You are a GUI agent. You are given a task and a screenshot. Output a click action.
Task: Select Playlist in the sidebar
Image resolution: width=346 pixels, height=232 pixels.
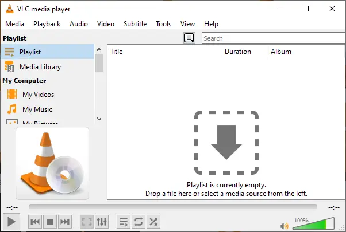click(47, 52)
